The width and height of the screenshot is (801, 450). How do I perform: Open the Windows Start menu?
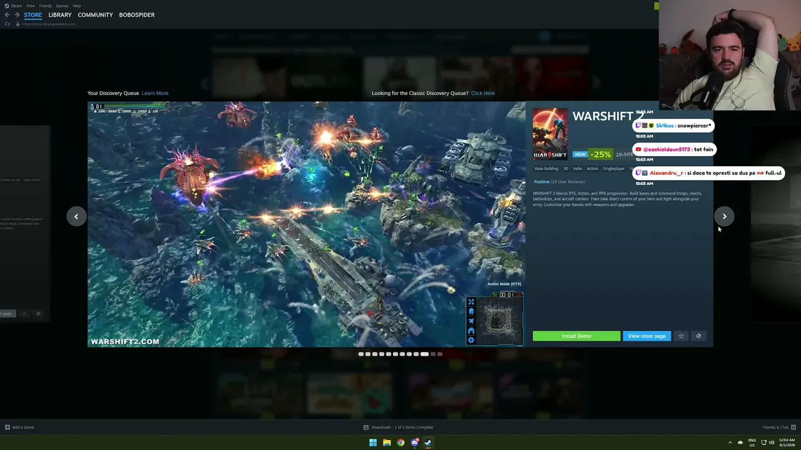point(373,442)
